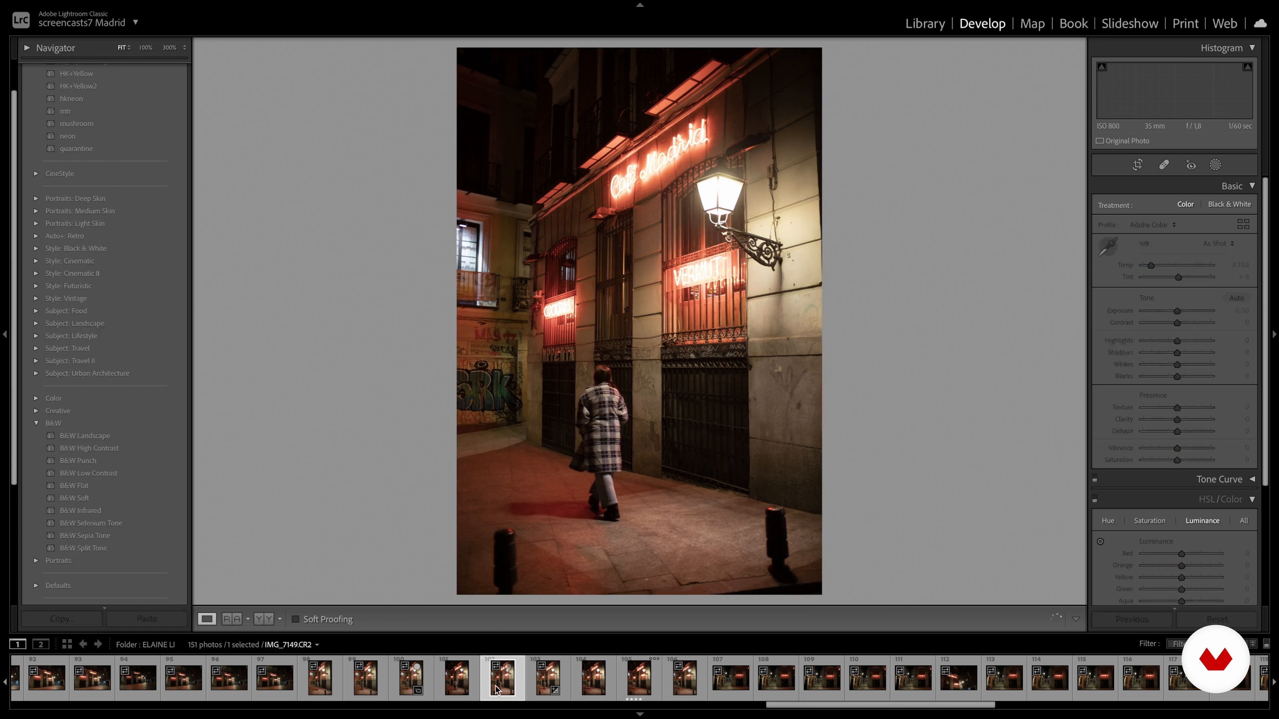Image resolution: width=1279 pixels, height=719 pixels.
Task: Hide the left panel group arrow
Action: pyautogui.click(x=4, y=335)
